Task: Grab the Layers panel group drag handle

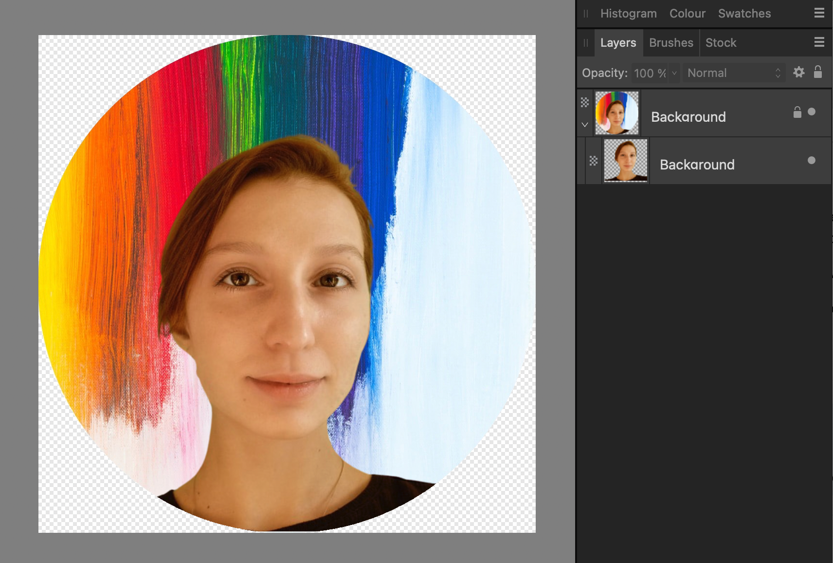Action: point(586,43)
